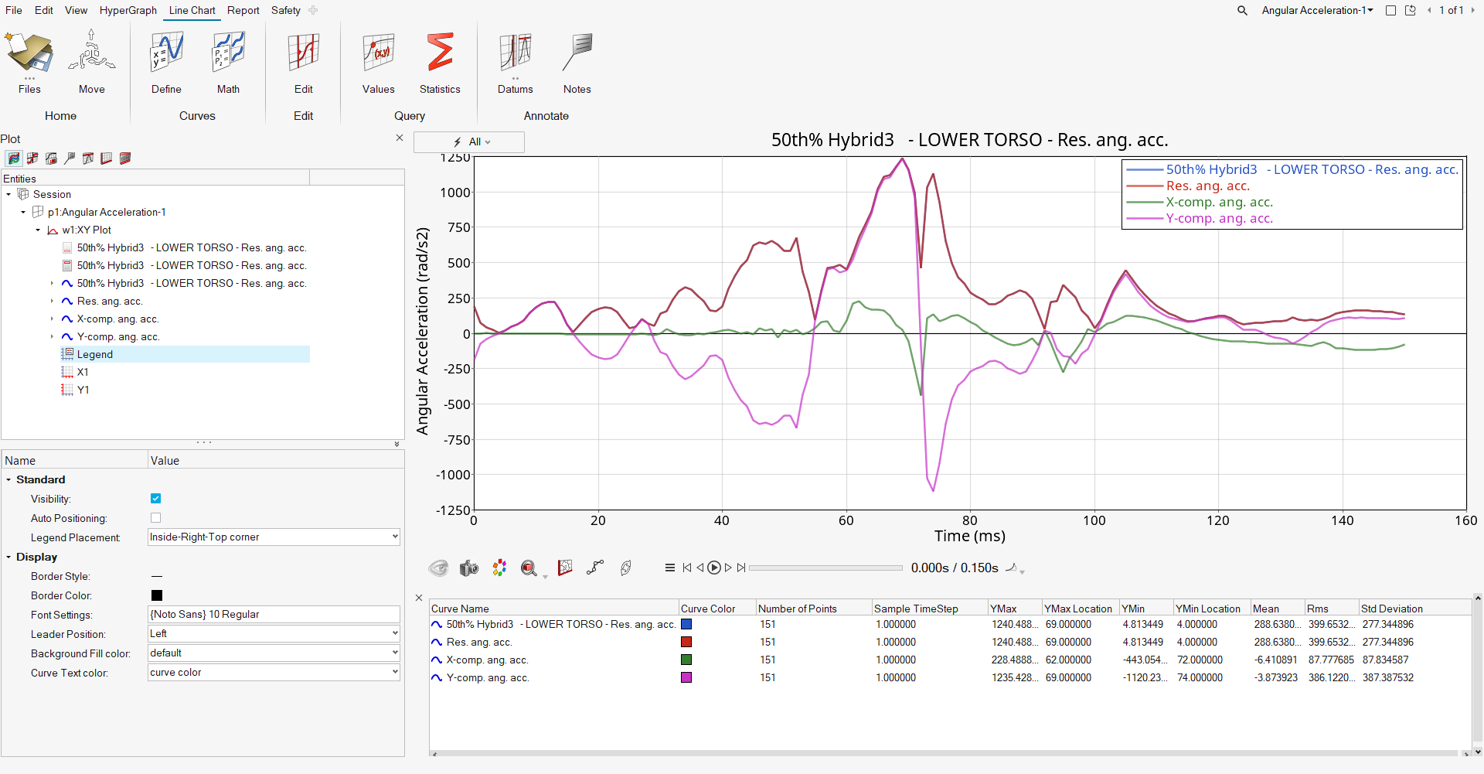Click the Values query icon
1484x774 pixels.
click(x=378, y=54)
